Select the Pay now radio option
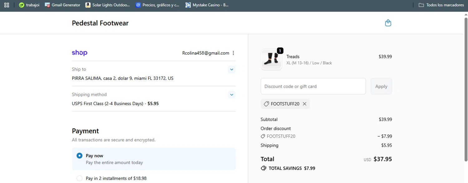 [80, 156]
